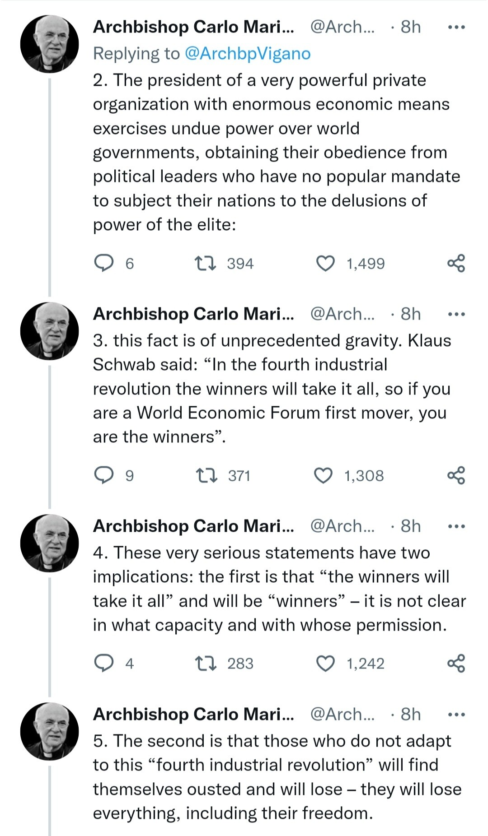Share tweet 2 about world governments
This screenshot has width=488, height=836.
[x=456, y=263]
